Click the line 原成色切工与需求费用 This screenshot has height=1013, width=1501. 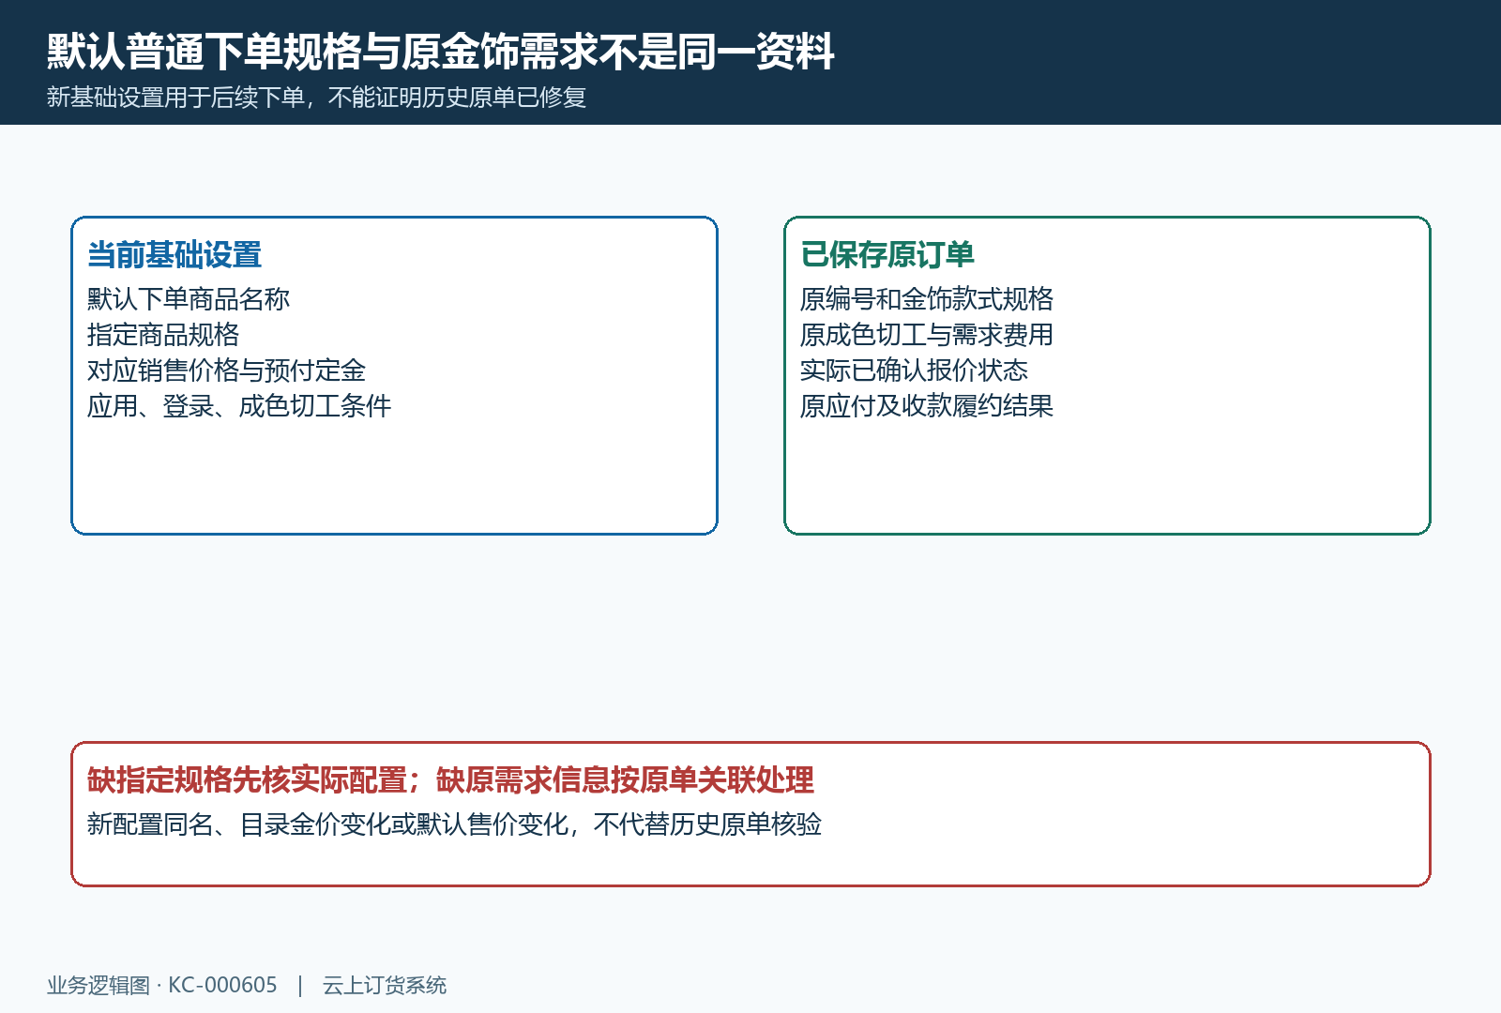click(x=927, y=335)
